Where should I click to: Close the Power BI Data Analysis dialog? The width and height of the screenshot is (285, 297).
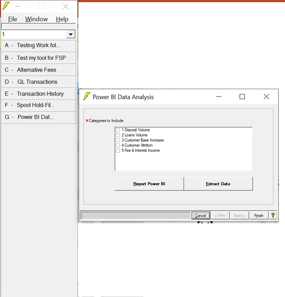point(266,97)
